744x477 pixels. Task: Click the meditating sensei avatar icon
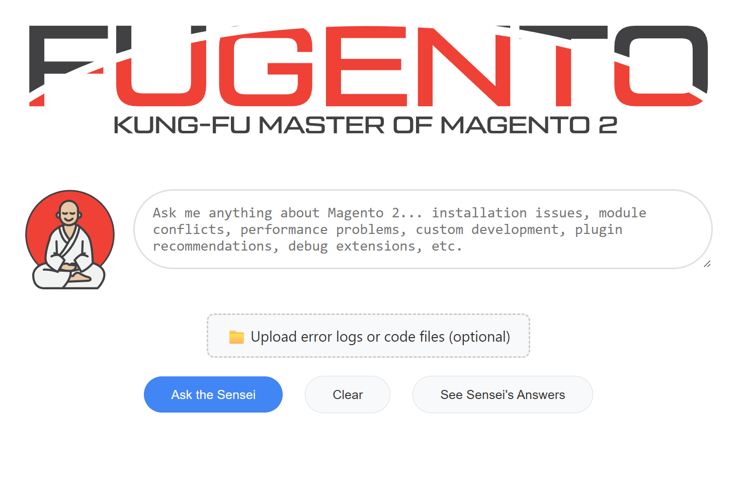[x=70, y=240]
